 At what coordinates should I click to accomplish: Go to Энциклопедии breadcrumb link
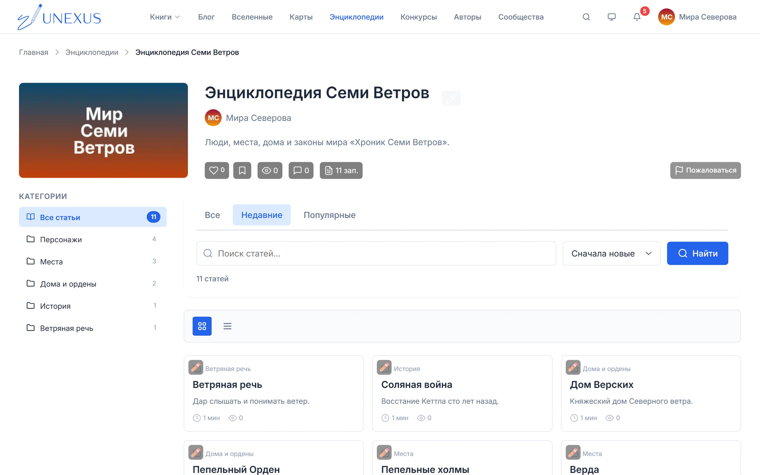[x=92, y=52]
